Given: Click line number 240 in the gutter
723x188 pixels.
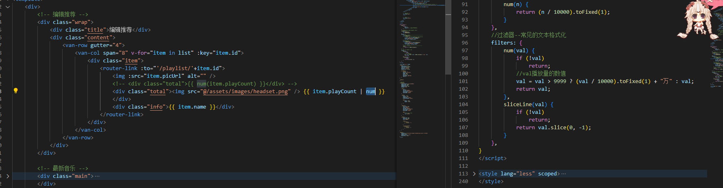Looking at the screenshot, I should (x=463, y=181).
